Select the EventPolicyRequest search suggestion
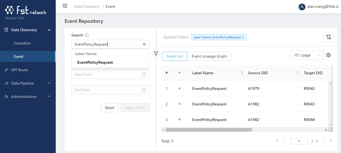The width and height of the screenshot is (341, 153). [95, 62]
